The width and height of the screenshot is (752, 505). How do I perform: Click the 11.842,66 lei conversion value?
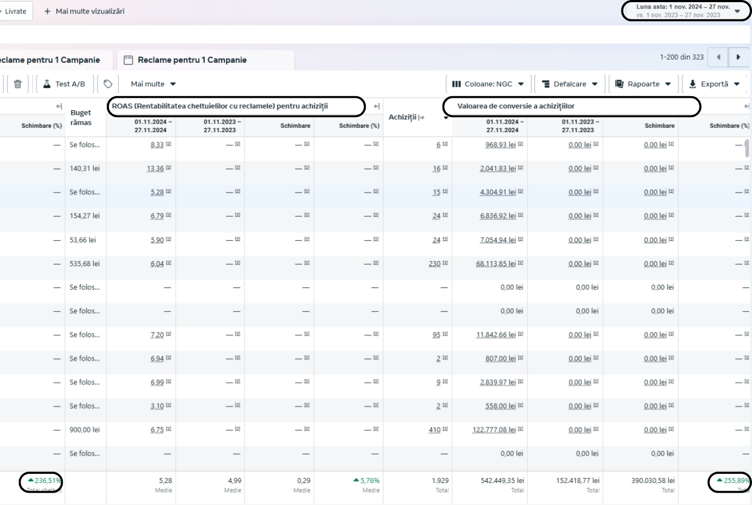coord(496,335)
